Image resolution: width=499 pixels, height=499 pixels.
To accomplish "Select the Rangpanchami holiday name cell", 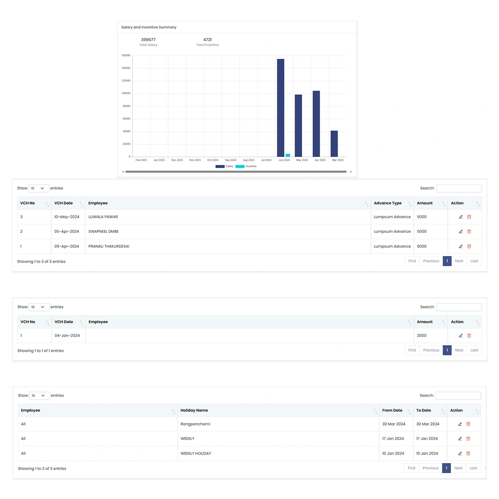I will pos(279,424).
